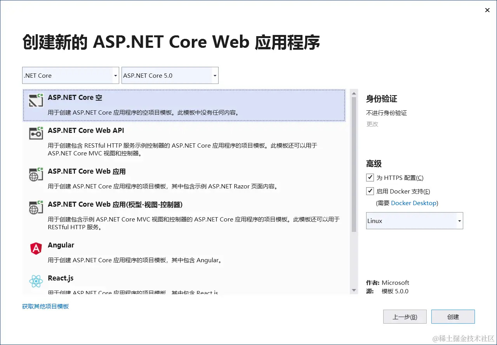
Task: Toggle the 启用 Docker 支持 checkbox
Action: (x=370, y=191)
